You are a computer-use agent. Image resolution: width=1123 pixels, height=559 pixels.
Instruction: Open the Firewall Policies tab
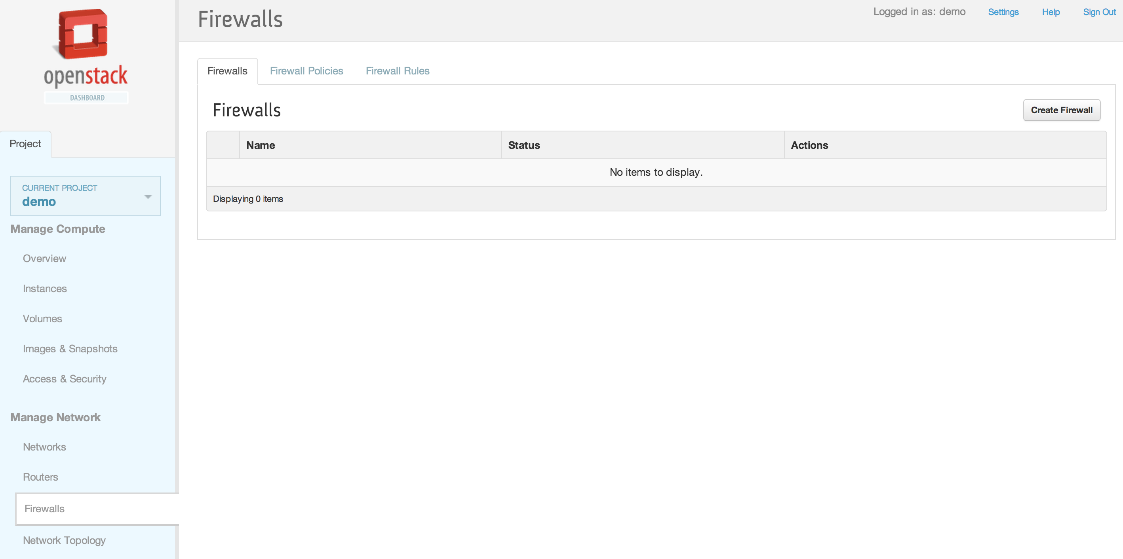pyautogui.click(x=306, y=71)
